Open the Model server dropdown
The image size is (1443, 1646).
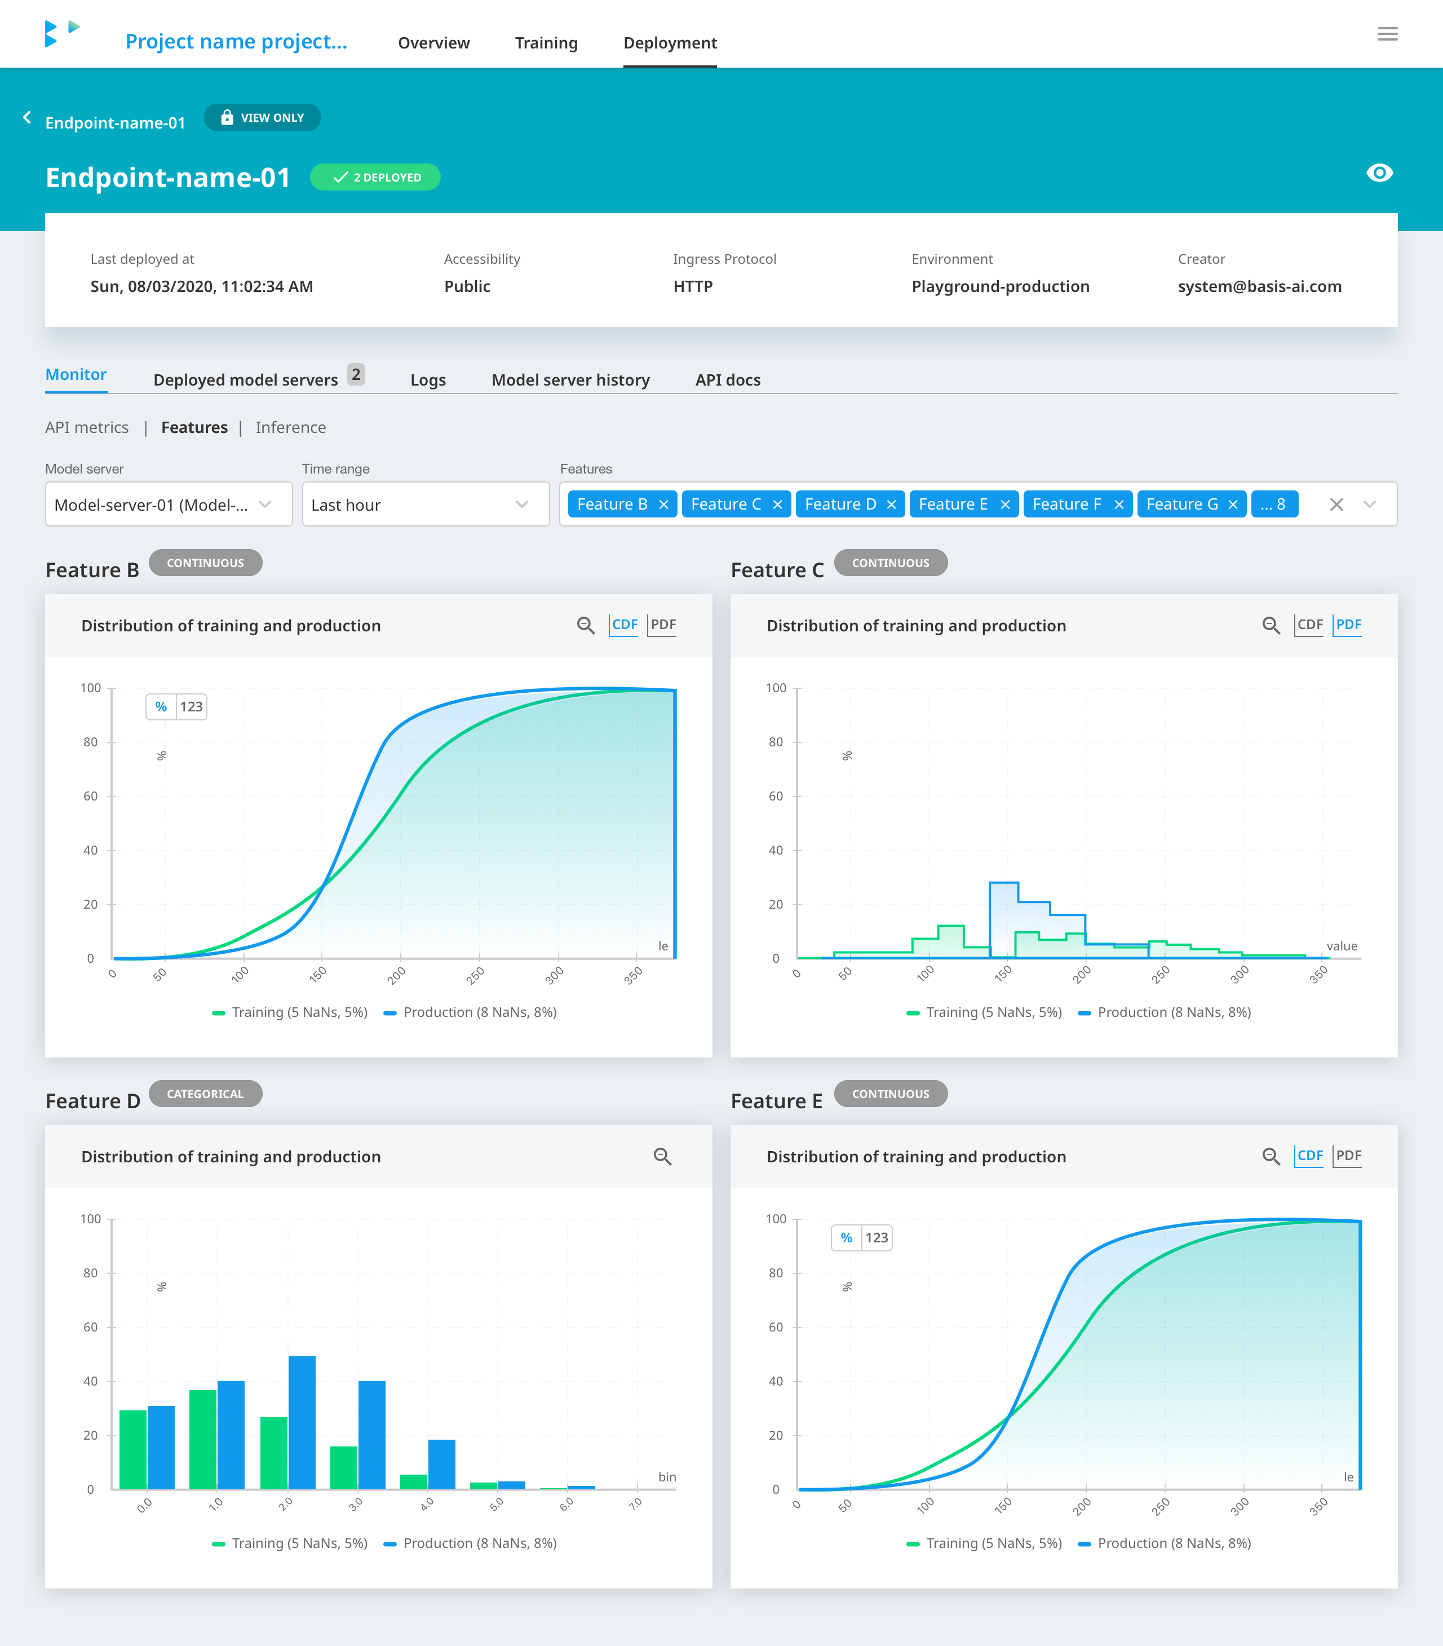pos(169,505)
